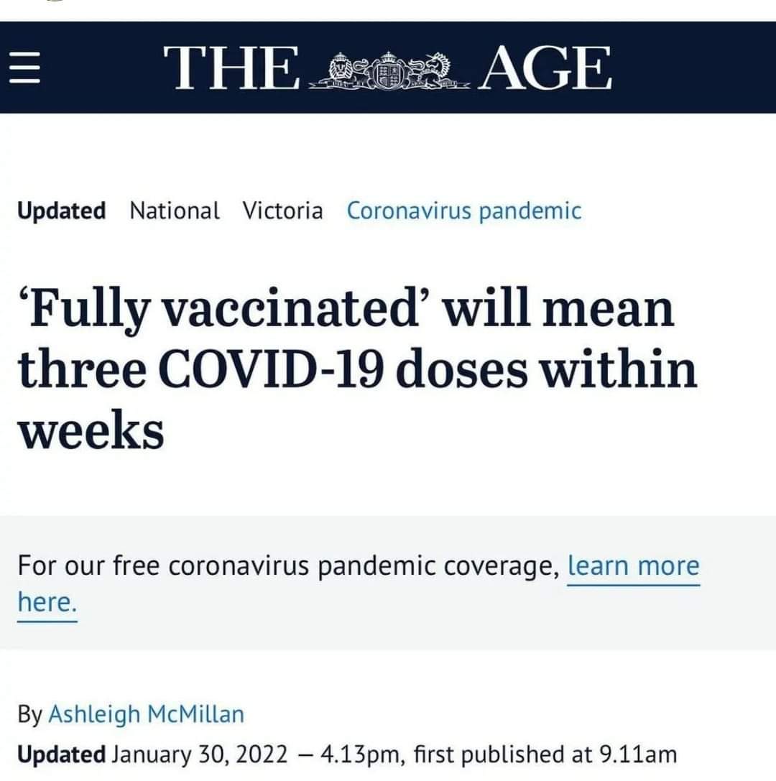Click the 'By' label before the author name

click(x=29, y=715)
